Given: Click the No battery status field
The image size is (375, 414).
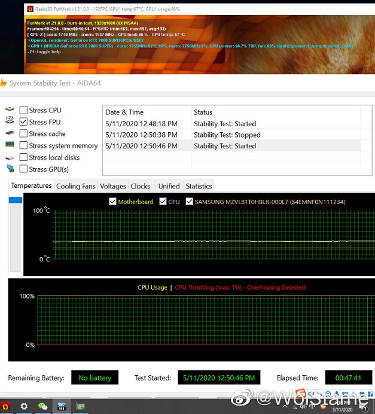Looking at the screenshot, I should click(x=94, y=378).
